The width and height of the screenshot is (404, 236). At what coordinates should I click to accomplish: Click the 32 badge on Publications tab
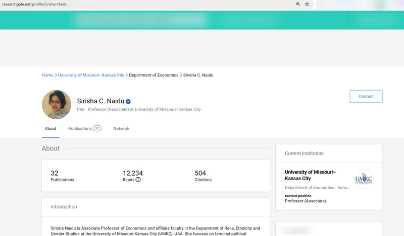(x=97, y=128)
